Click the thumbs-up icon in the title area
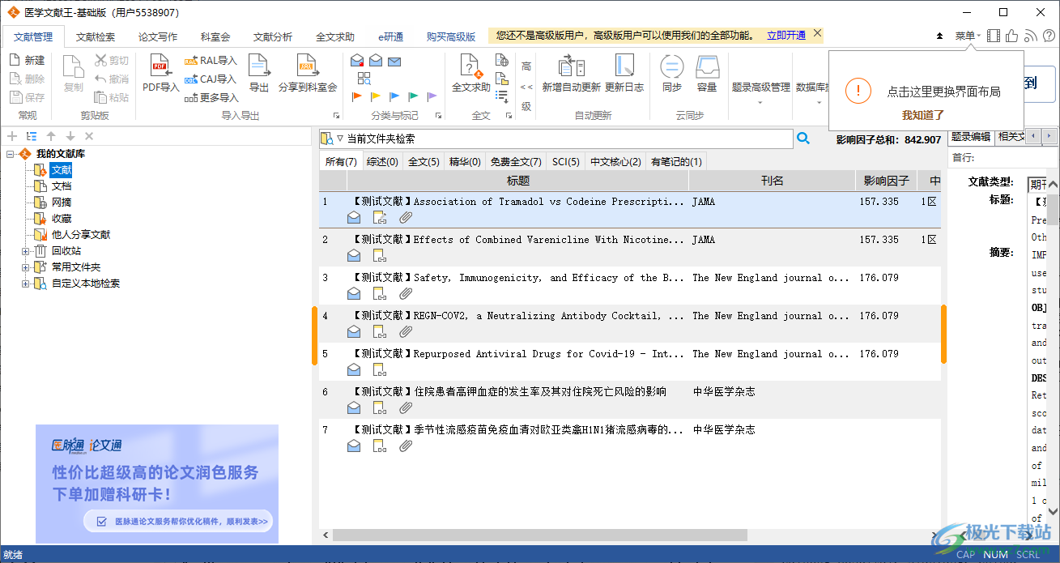 click(1012, 36)
